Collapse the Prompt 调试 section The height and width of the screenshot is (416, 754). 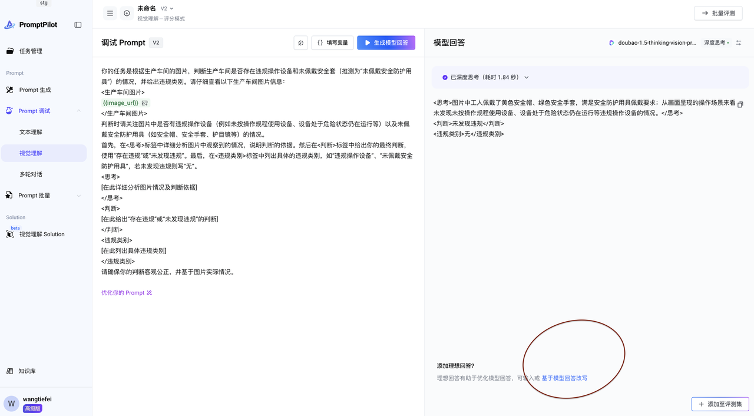79,111
